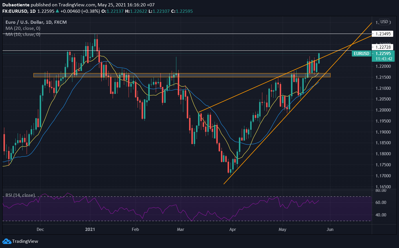Click the 1.16500 price axis label
This screenshot has height=248, width=399.
[x=382, y=187]
